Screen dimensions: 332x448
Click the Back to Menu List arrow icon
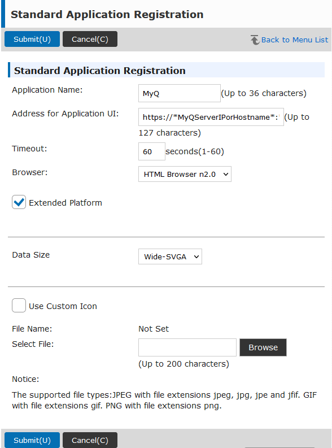[x=255, y=40]
